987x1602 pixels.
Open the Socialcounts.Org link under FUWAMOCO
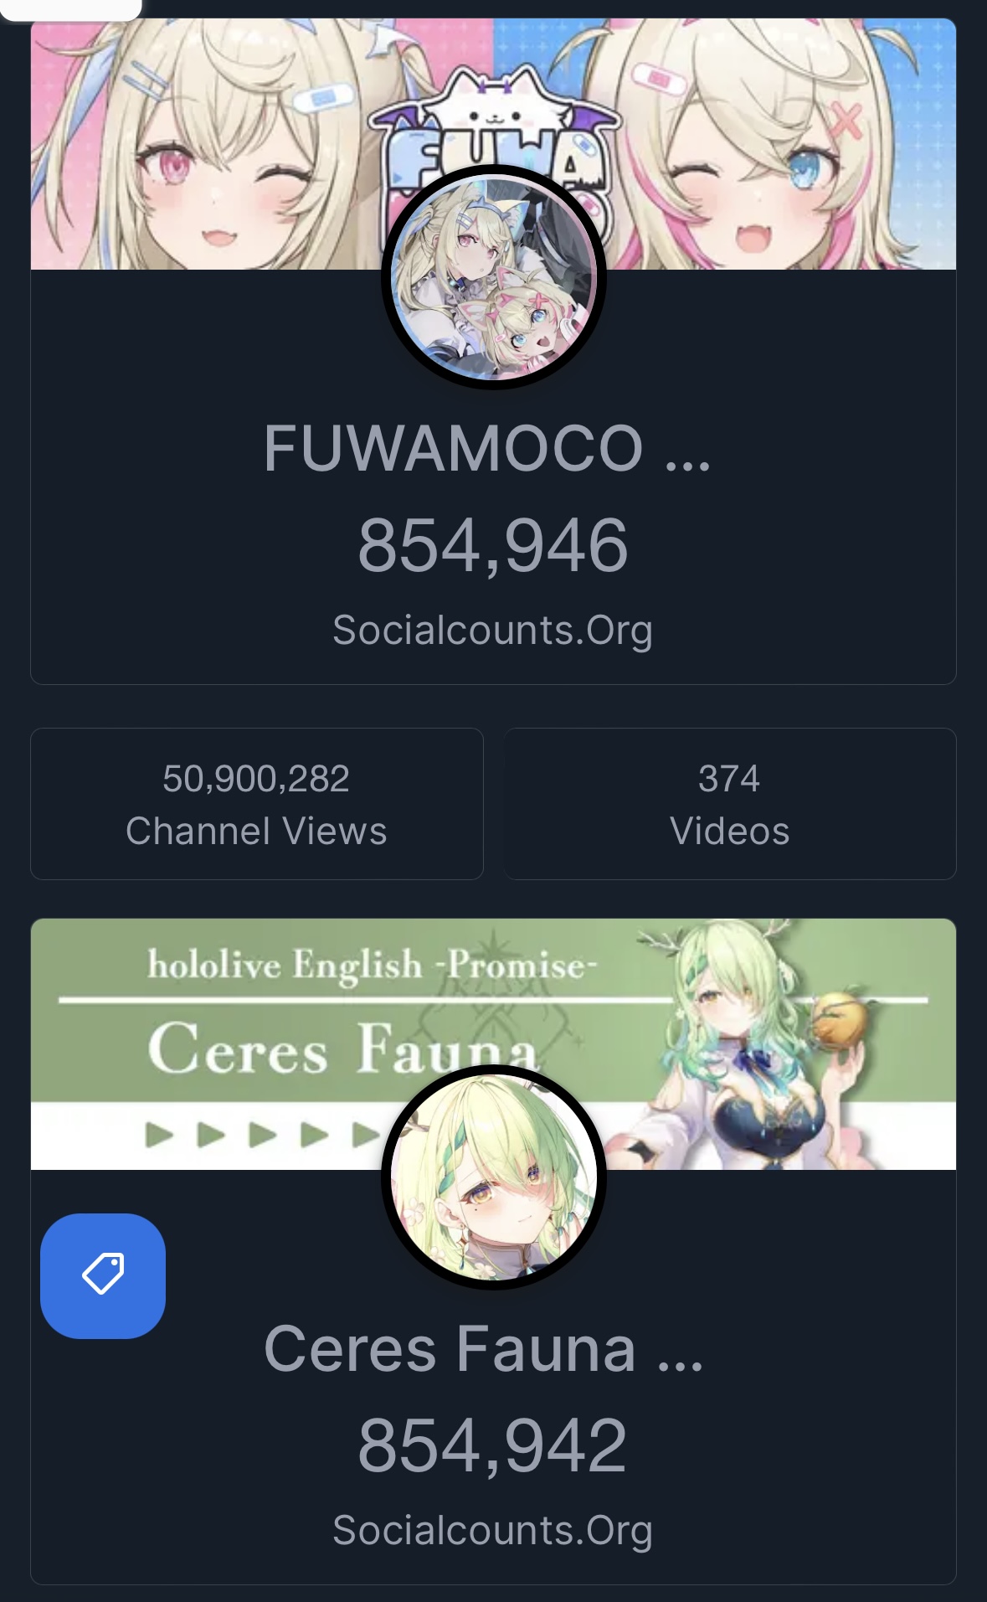point(493,630)
